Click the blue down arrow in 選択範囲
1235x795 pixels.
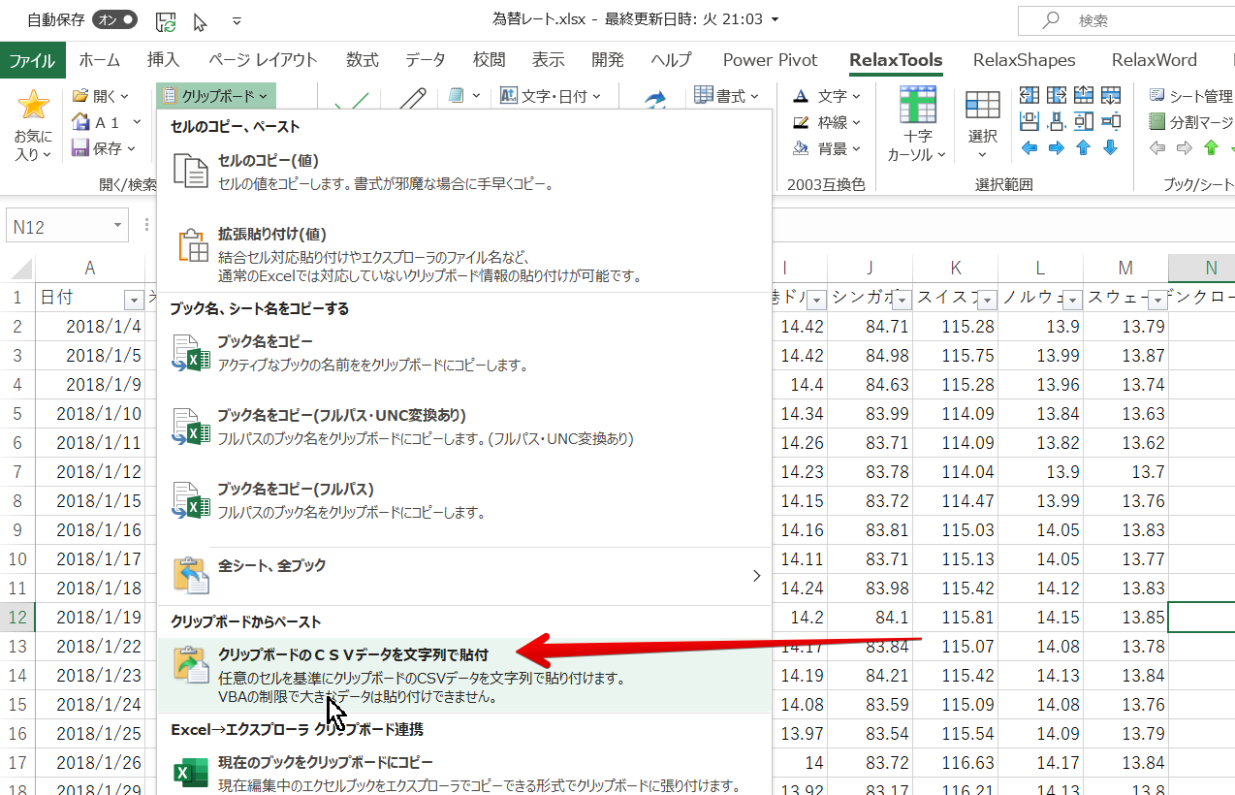(x=1111, y=148)
